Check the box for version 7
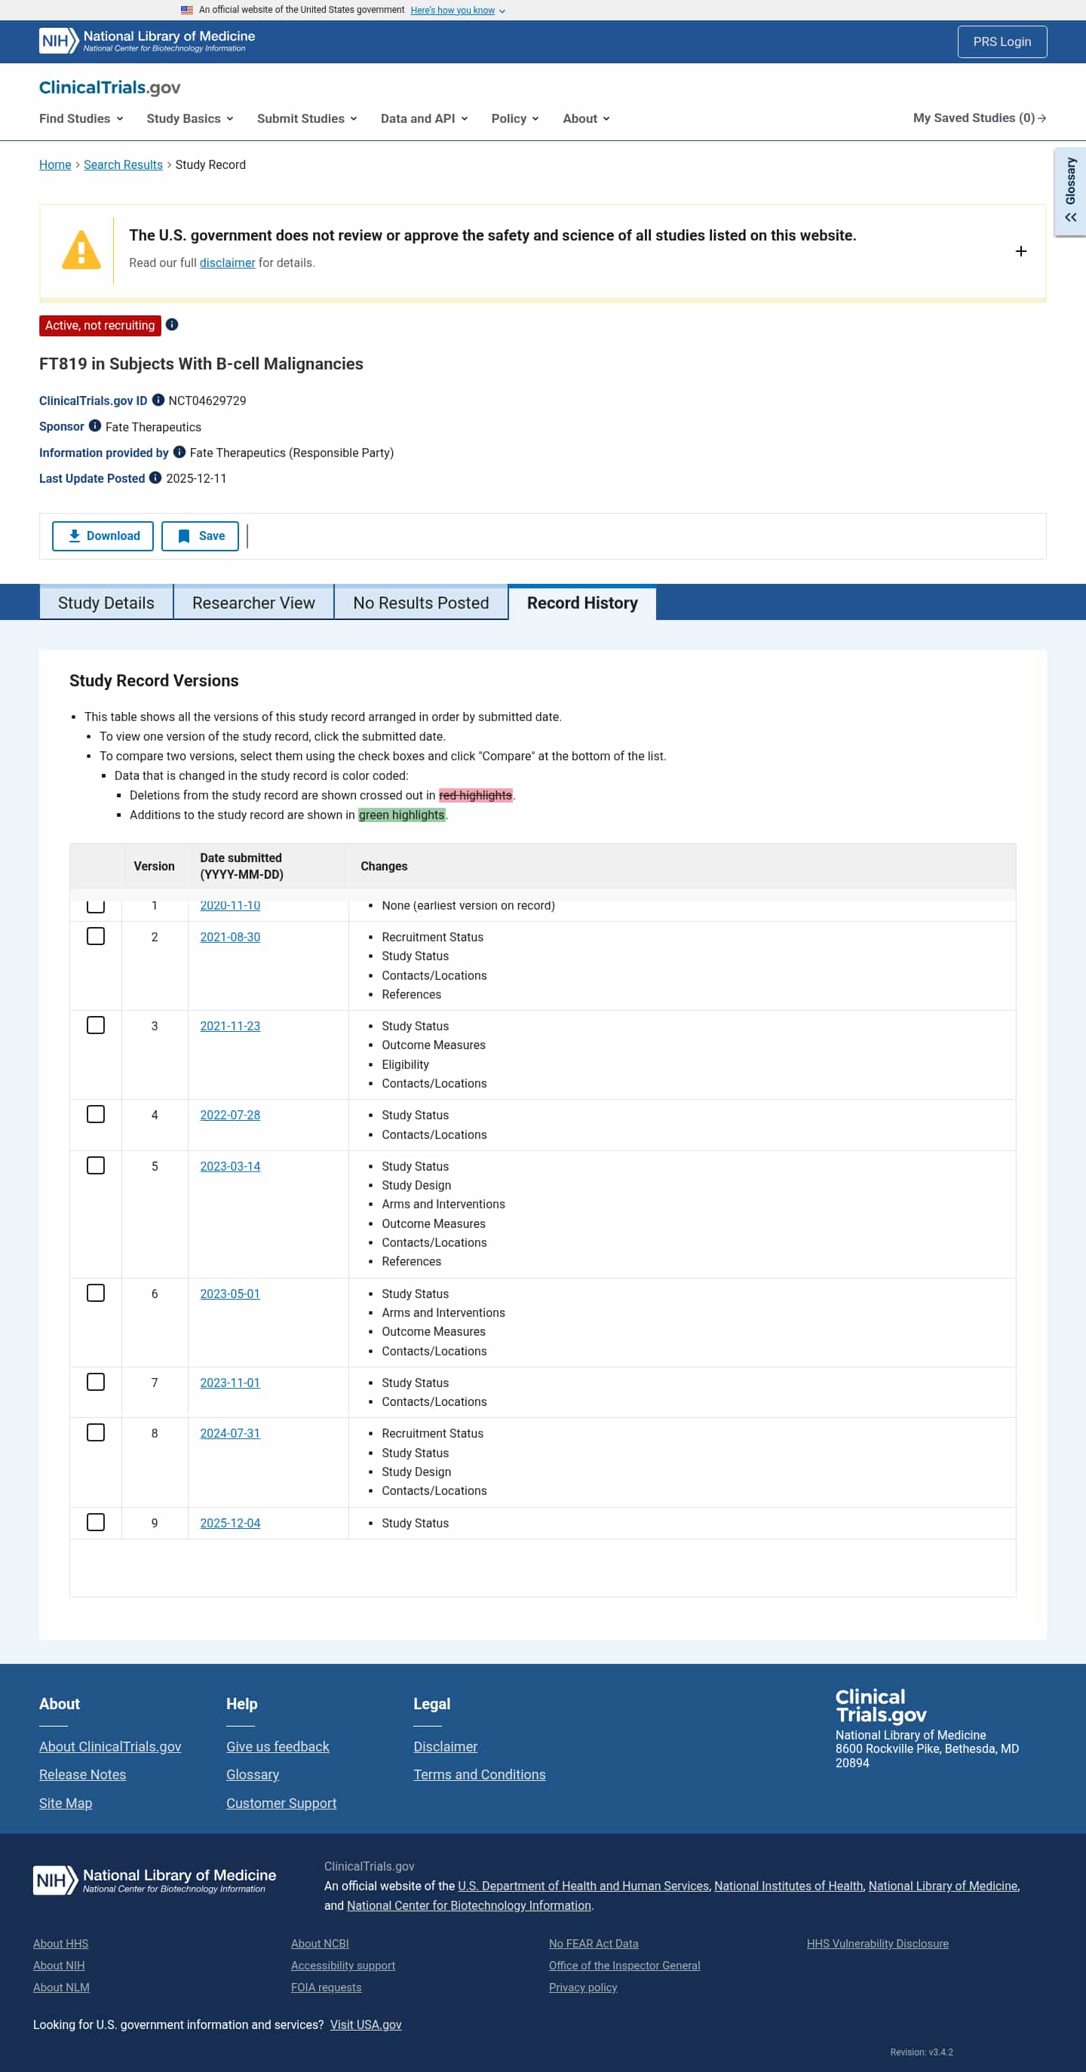Screen dimensions: 1086x2072 (96, 1382)
